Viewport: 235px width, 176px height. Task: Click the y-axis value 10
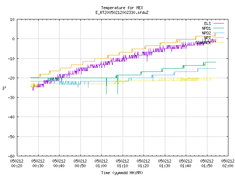tap(12, 19)
